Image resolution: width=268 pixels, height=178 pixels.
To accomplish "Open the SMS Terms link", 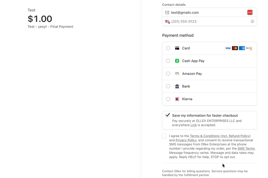I will coord(246,149).
